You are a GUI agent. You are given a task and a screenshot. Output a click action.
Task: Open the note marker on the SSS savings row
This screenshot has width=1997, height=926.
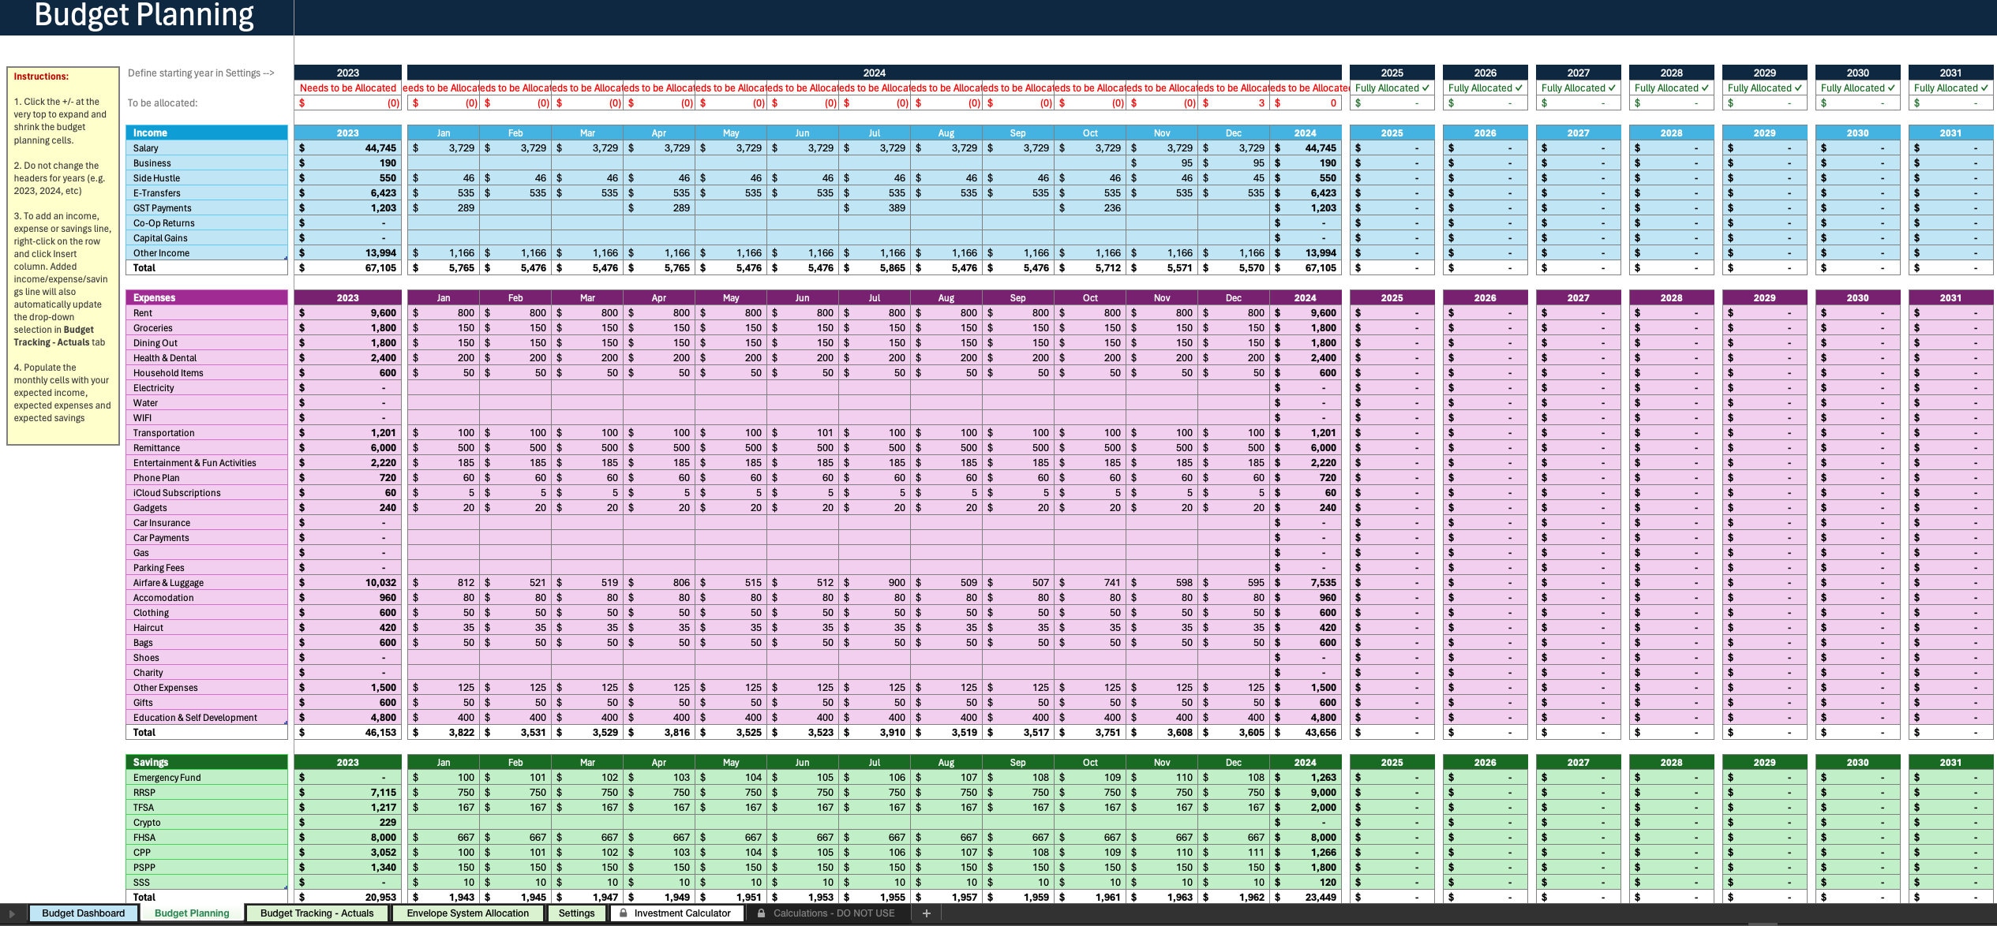tap(285, 887)
